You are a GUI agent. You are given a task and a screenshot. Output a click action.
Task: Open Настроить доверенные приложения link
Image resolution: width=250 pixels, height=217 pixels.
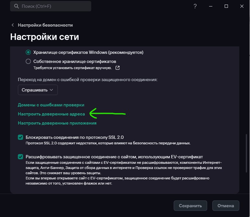(x=57, y=123)
